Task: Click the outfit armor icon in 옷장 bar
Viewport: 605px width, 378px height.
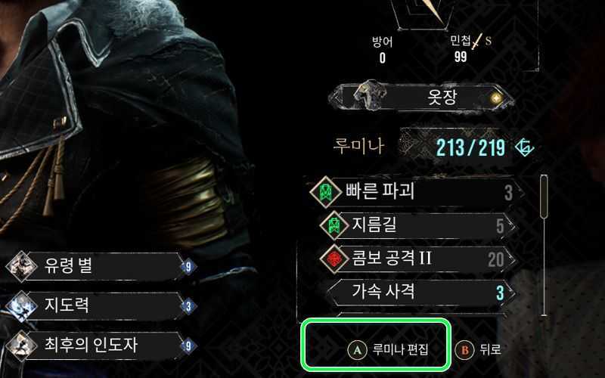Action: 371,95
